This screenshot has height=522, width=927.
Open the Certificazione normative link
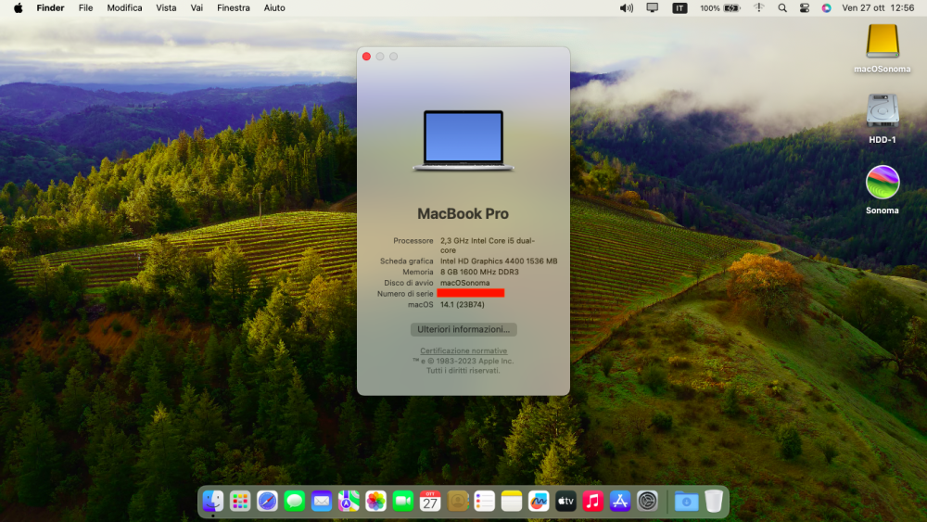pos(463,350)
